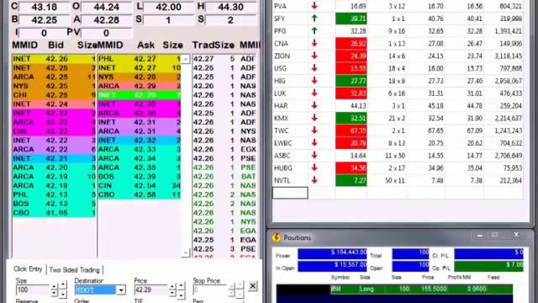Open the Destination dropdown arrow
This screenshot has width=538, height=303.
[x=121, y=290]
